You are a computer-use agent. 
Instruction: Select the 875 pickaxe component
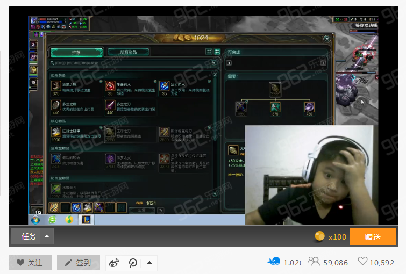[275, 109]
